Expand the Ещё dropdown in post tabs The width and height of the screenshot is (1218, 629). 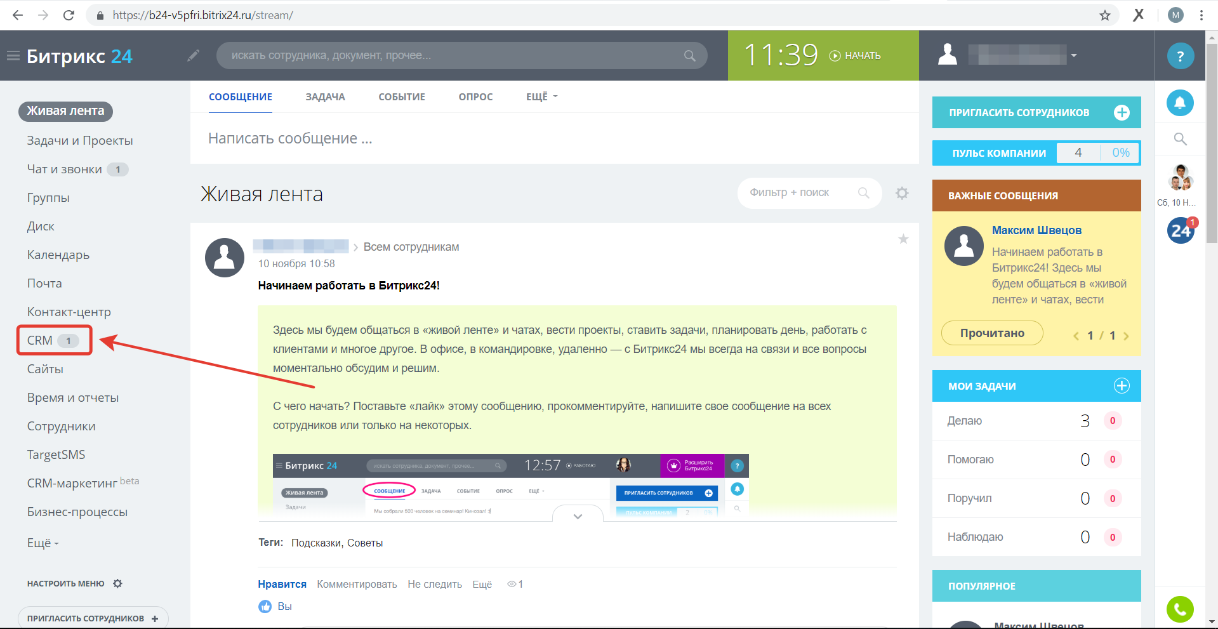[x=541, y=96]
